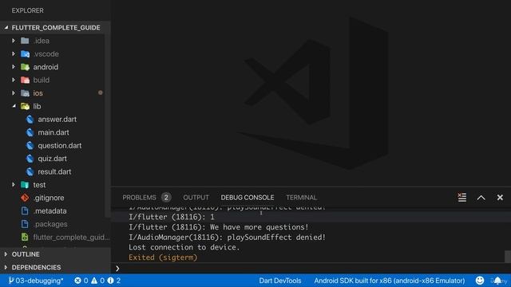Expand the ios folder arrow
The image size is (511, 287).
[x=14, y=92]
